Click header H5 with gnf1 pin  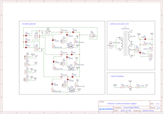click(63, 41)
